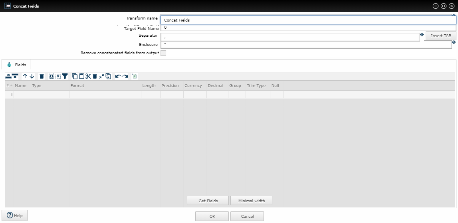Insert variable icon next to Enclosure field
Screen dimensions: 458x223
click(x=454, y=42)
